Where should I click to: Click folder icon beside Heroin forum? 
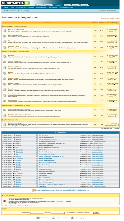pyautogui.click(x=5, y=73)
